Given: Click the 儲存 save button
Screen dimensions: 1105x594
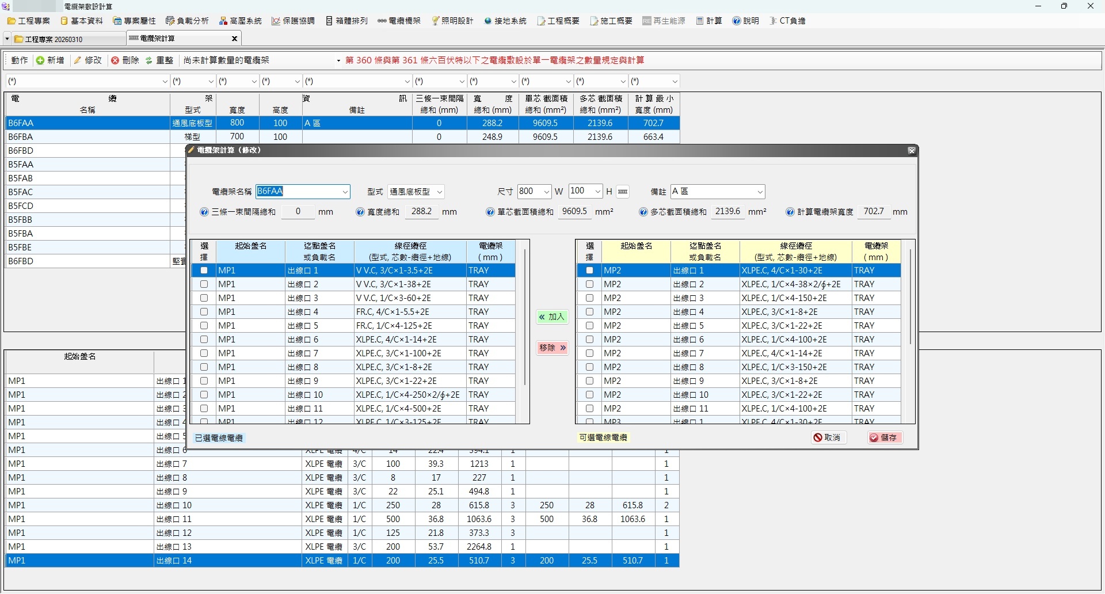Looking at the screenshot, I should (885, 438).
